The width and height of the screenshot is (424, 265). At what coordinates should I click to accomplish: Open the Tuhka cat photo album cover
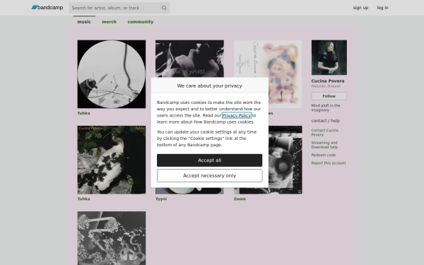point(112,160)
